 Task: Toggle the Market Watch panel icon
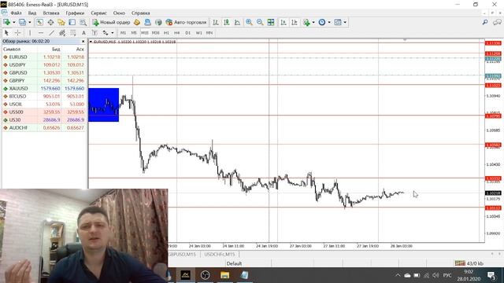39,22
